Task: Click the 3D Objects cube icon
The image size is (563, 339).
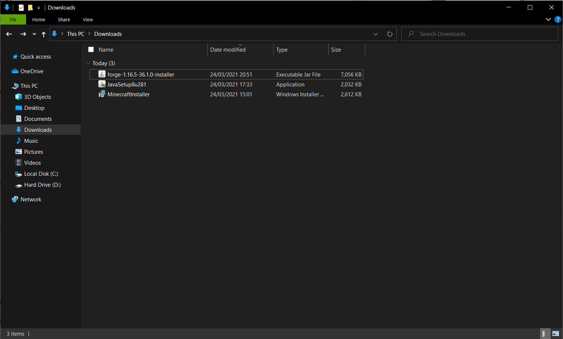Action: pos(19,97)
